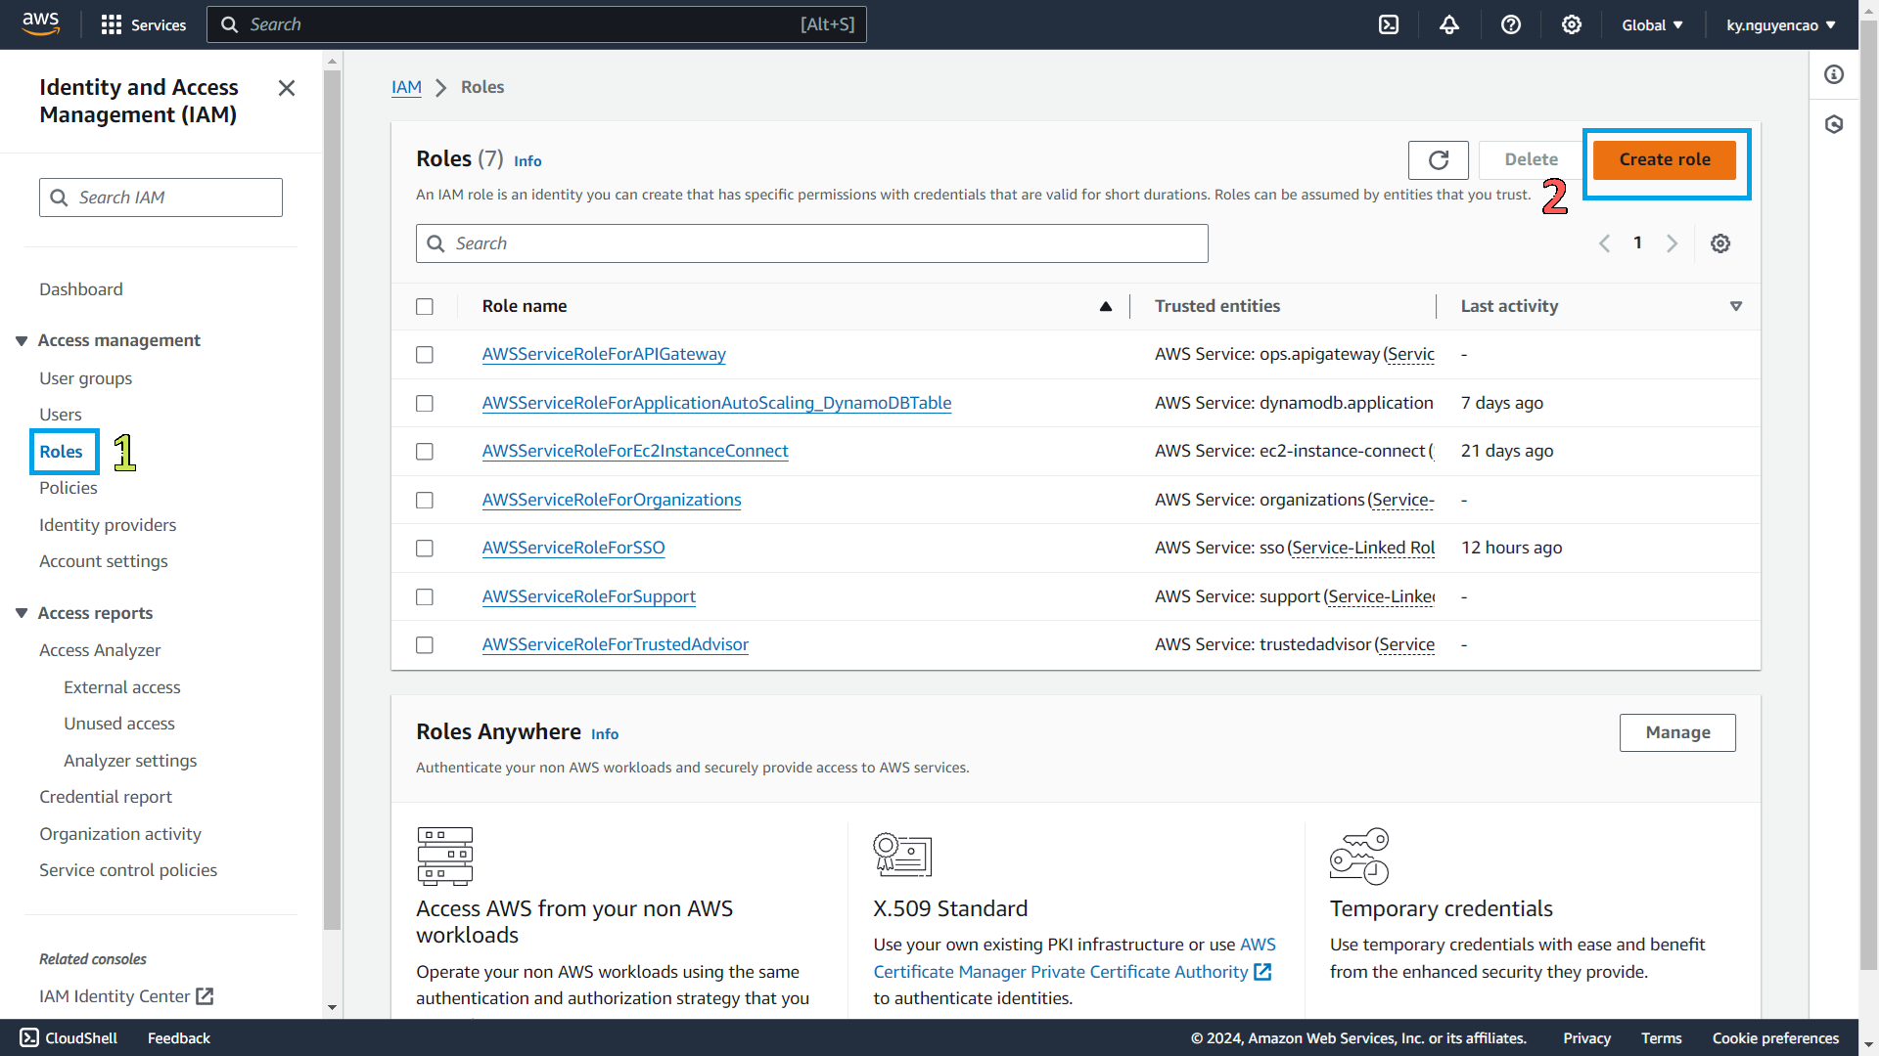The width and height of the screenshot is (1879, 1056).
Task: Click IAM breadcrumb link
Action: [x=406, y=87]
